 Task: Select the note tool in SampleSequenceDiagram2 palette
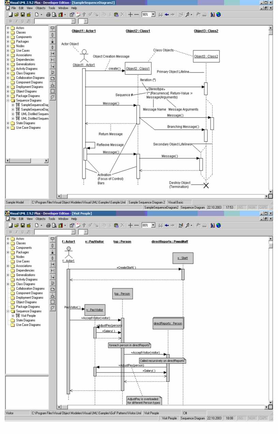click(53, 79)
